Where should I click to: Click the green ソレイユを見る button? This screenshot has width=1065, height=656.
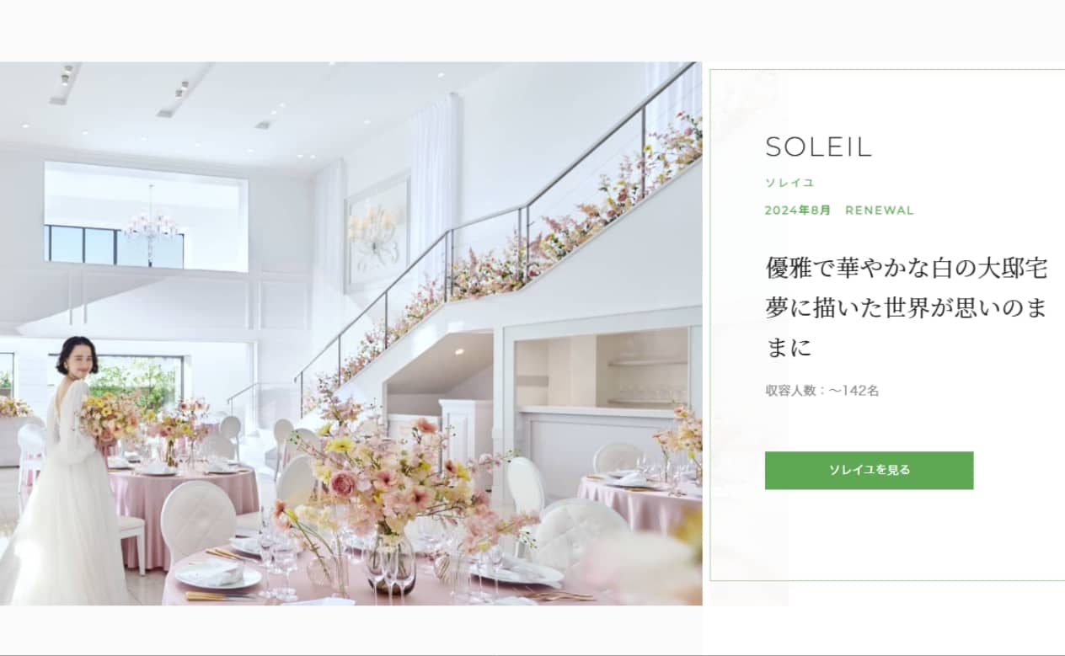point(869,470)
